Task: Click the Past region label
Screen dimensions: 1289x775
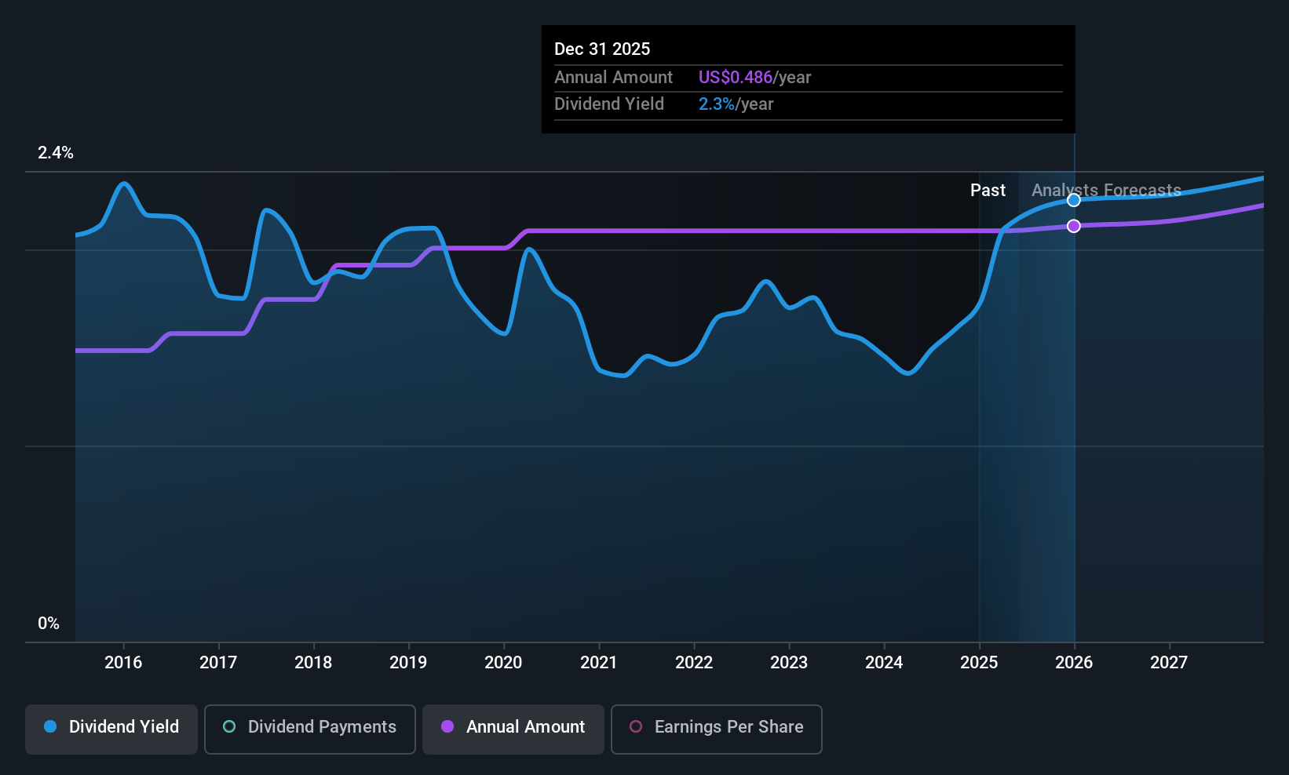Action: pyautogui.click(x=988, y=190)
